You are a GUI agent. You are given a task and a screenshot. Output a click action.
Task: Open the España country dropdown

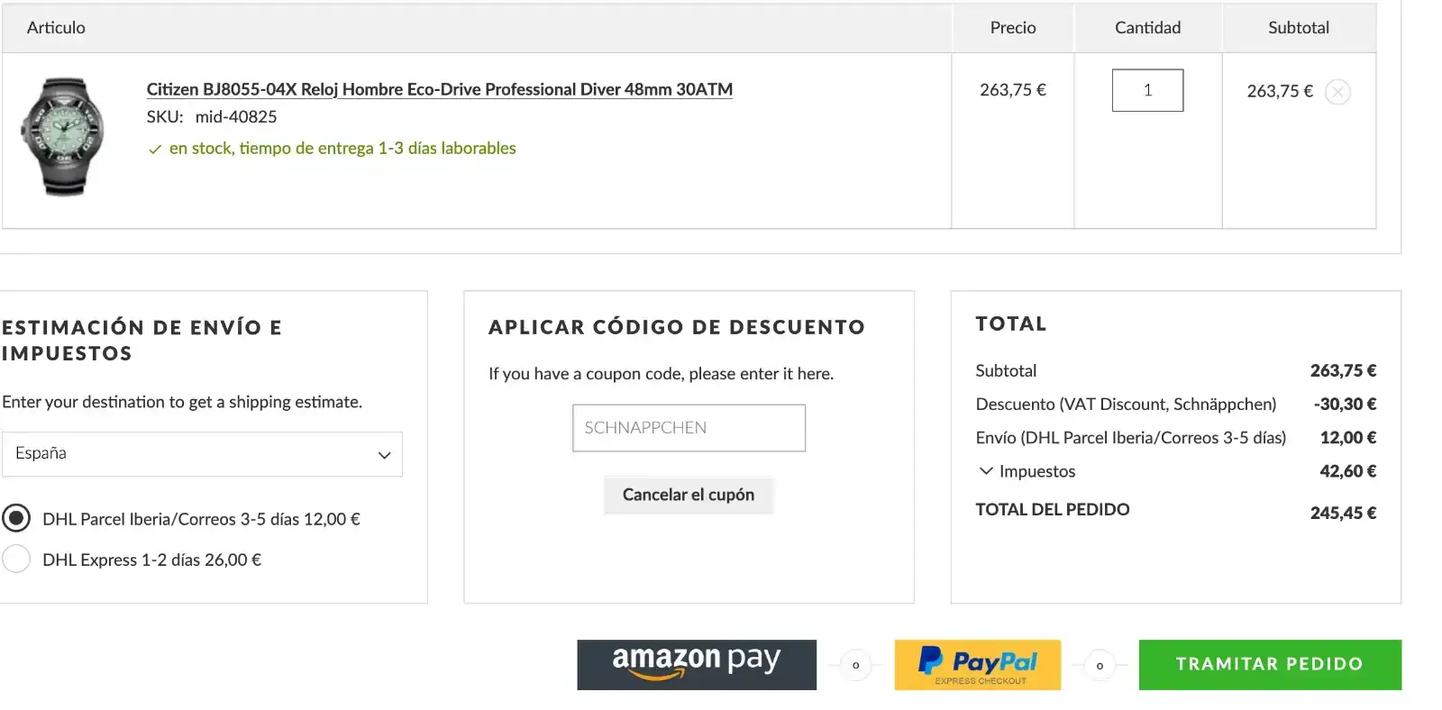(x=202, y=454)
